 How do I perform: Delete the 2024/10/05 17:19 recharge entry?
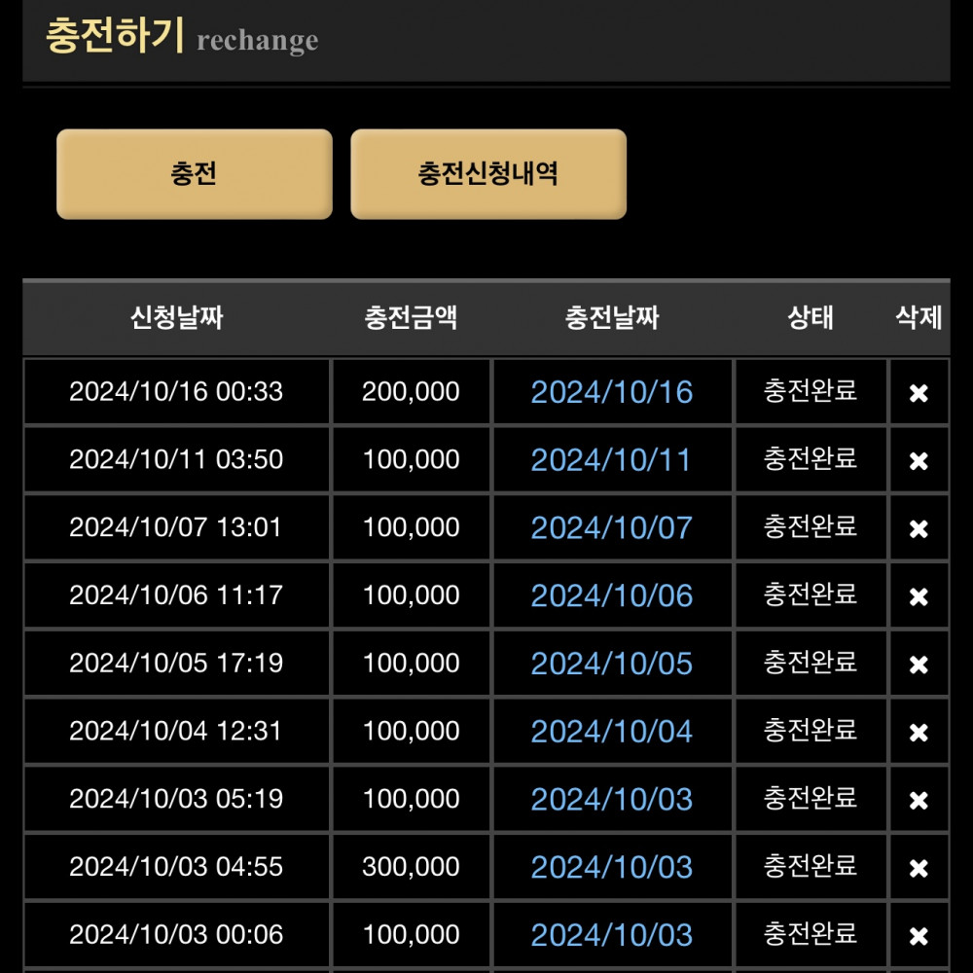(918, 665)
